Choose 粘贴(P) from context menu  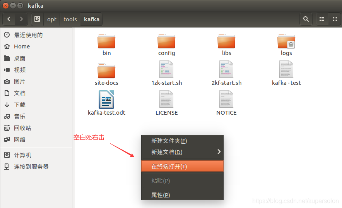click(x=182, y=181)
